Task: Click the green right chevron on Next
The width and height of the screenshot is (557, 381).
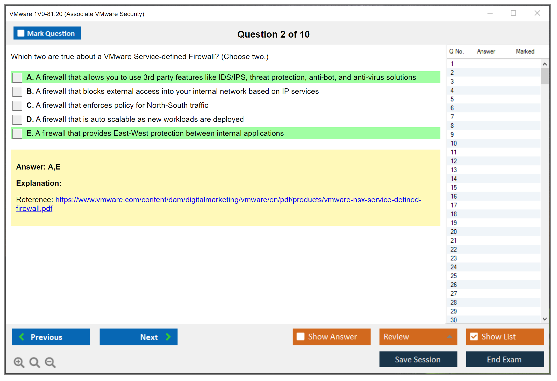Action: tap(168, 337)
